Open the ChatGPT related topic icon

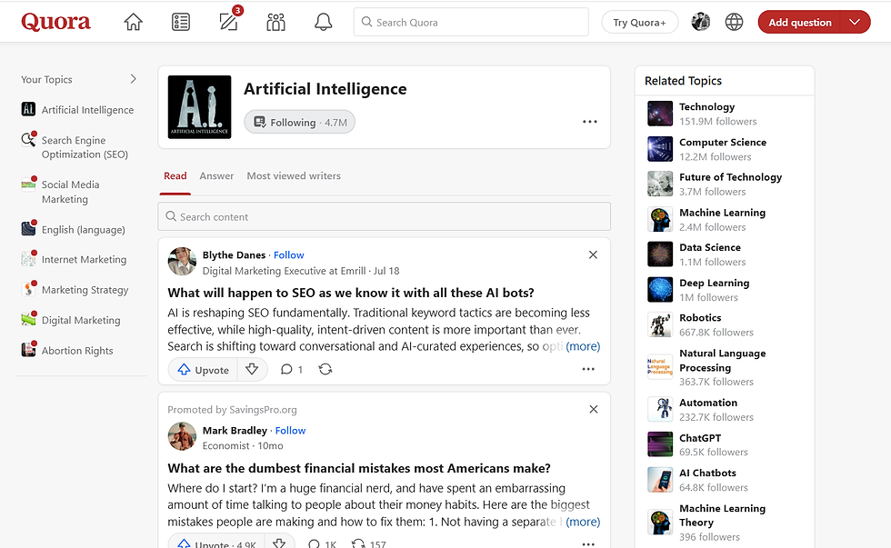[660, 444]
